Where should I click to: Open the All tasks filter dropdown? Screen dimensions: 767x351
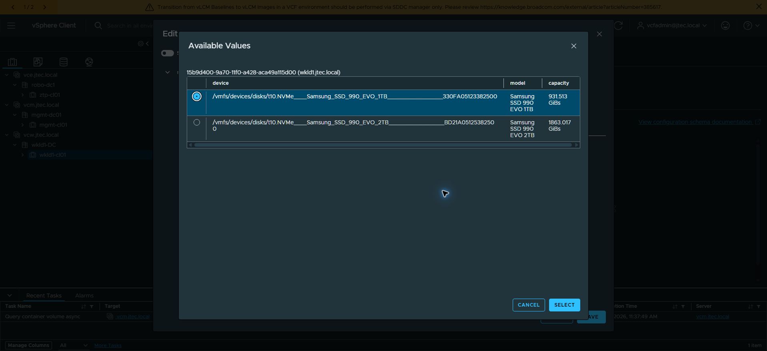click(x=73, y=345)
